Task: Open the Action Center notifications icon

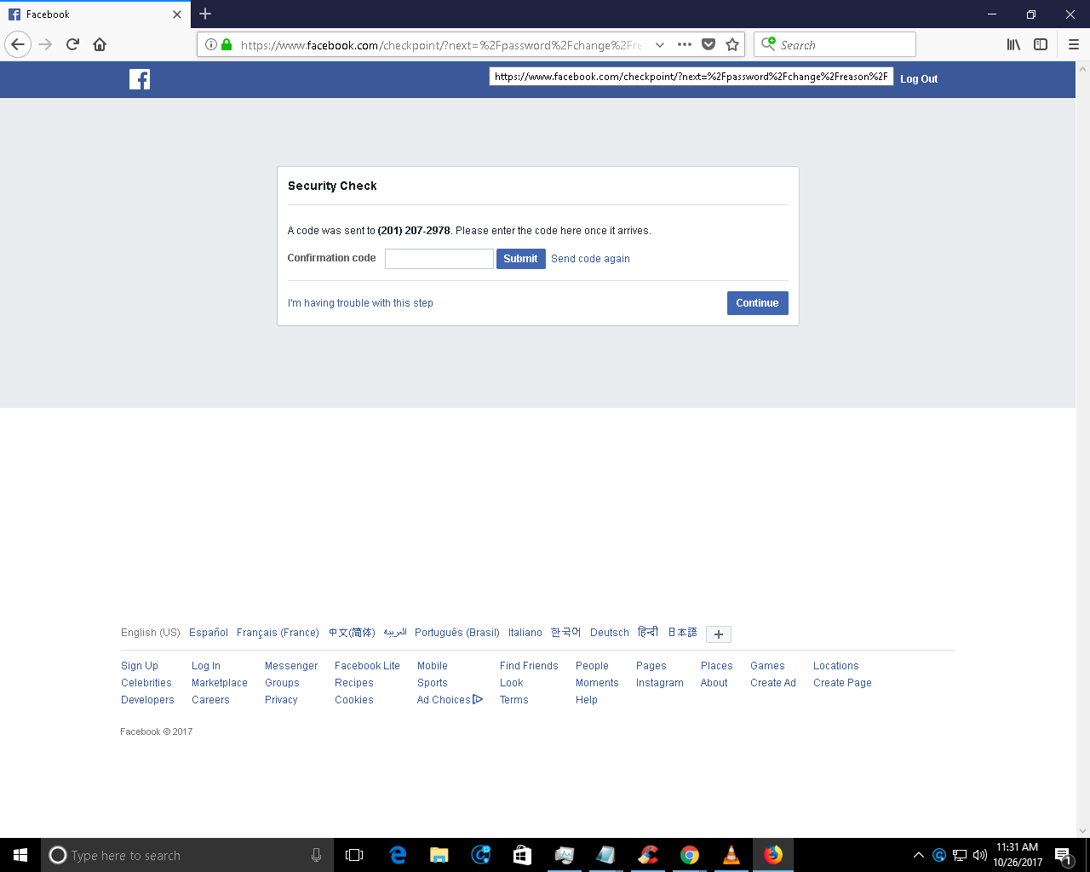Action: point(1063,855)
